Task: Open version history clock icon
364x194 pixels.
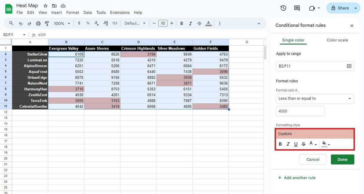Action: point(283,8)
